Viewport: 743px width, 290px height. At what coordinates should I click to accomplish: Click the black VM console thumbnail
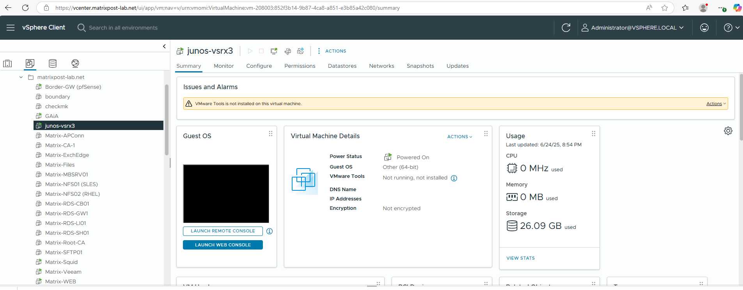point(226,193)
